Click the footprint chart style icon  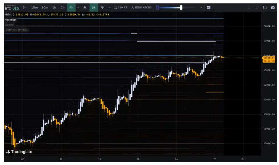(102, 7)
